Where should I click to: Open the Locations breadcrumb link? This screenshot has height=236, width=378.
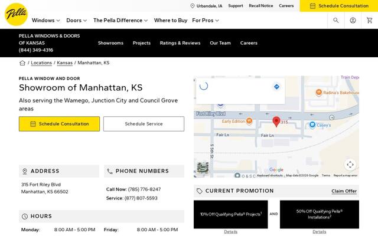[41, 63]
